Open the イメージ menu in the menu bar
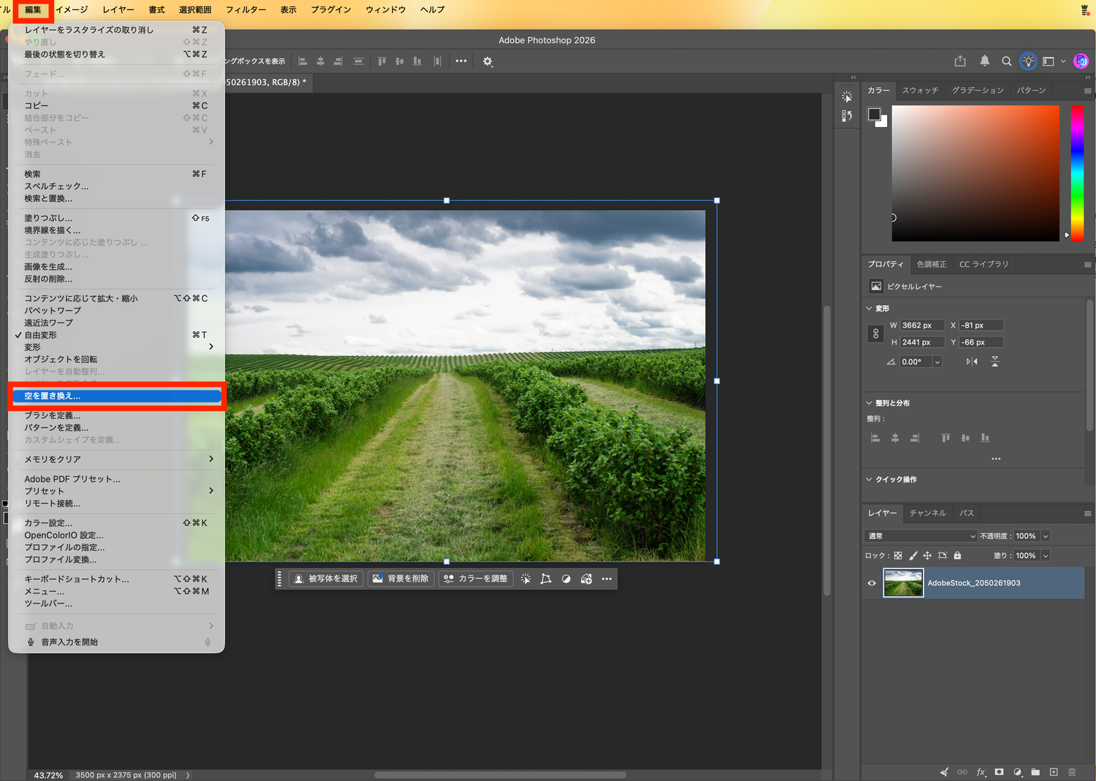 72,10
